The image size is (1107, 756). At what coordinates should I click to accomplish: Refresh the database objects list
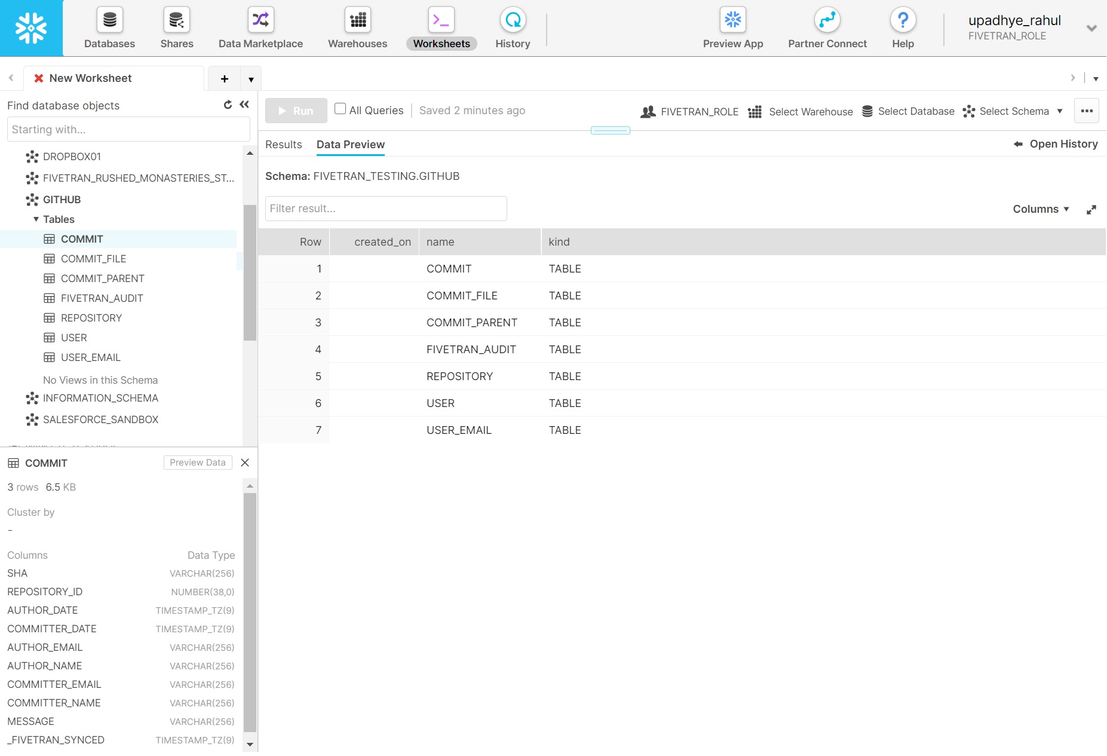(228, 105)
